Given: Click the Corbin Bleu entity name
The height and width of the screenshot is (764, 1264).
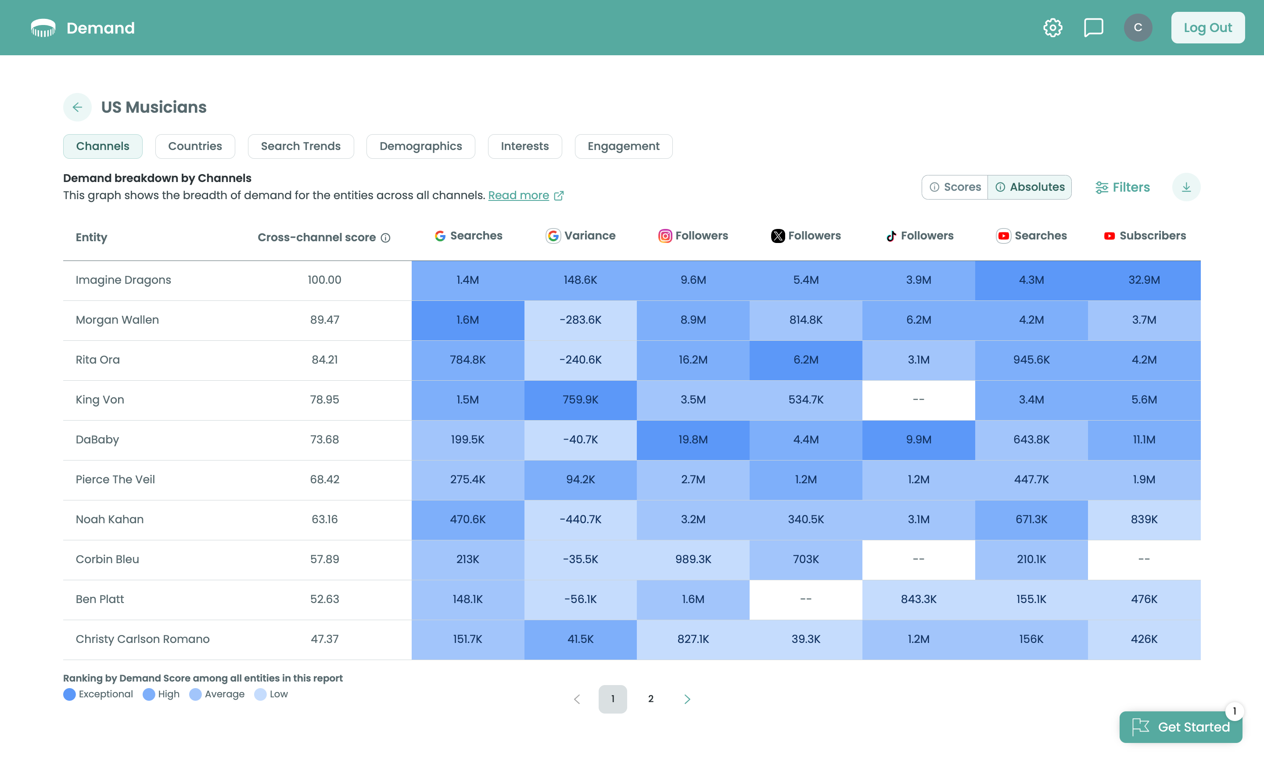Looking at the screenshot, I should [107, 560].
